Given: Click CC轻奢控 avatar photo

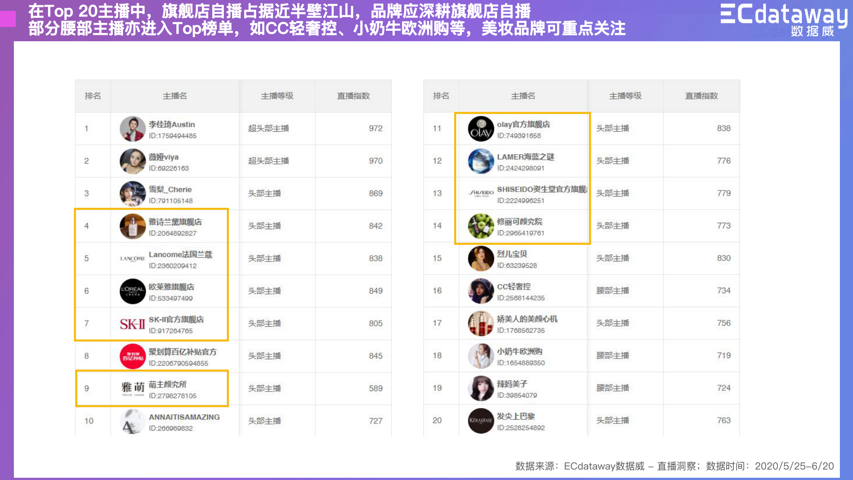Looking at the screenshot, I should (481, 291).
